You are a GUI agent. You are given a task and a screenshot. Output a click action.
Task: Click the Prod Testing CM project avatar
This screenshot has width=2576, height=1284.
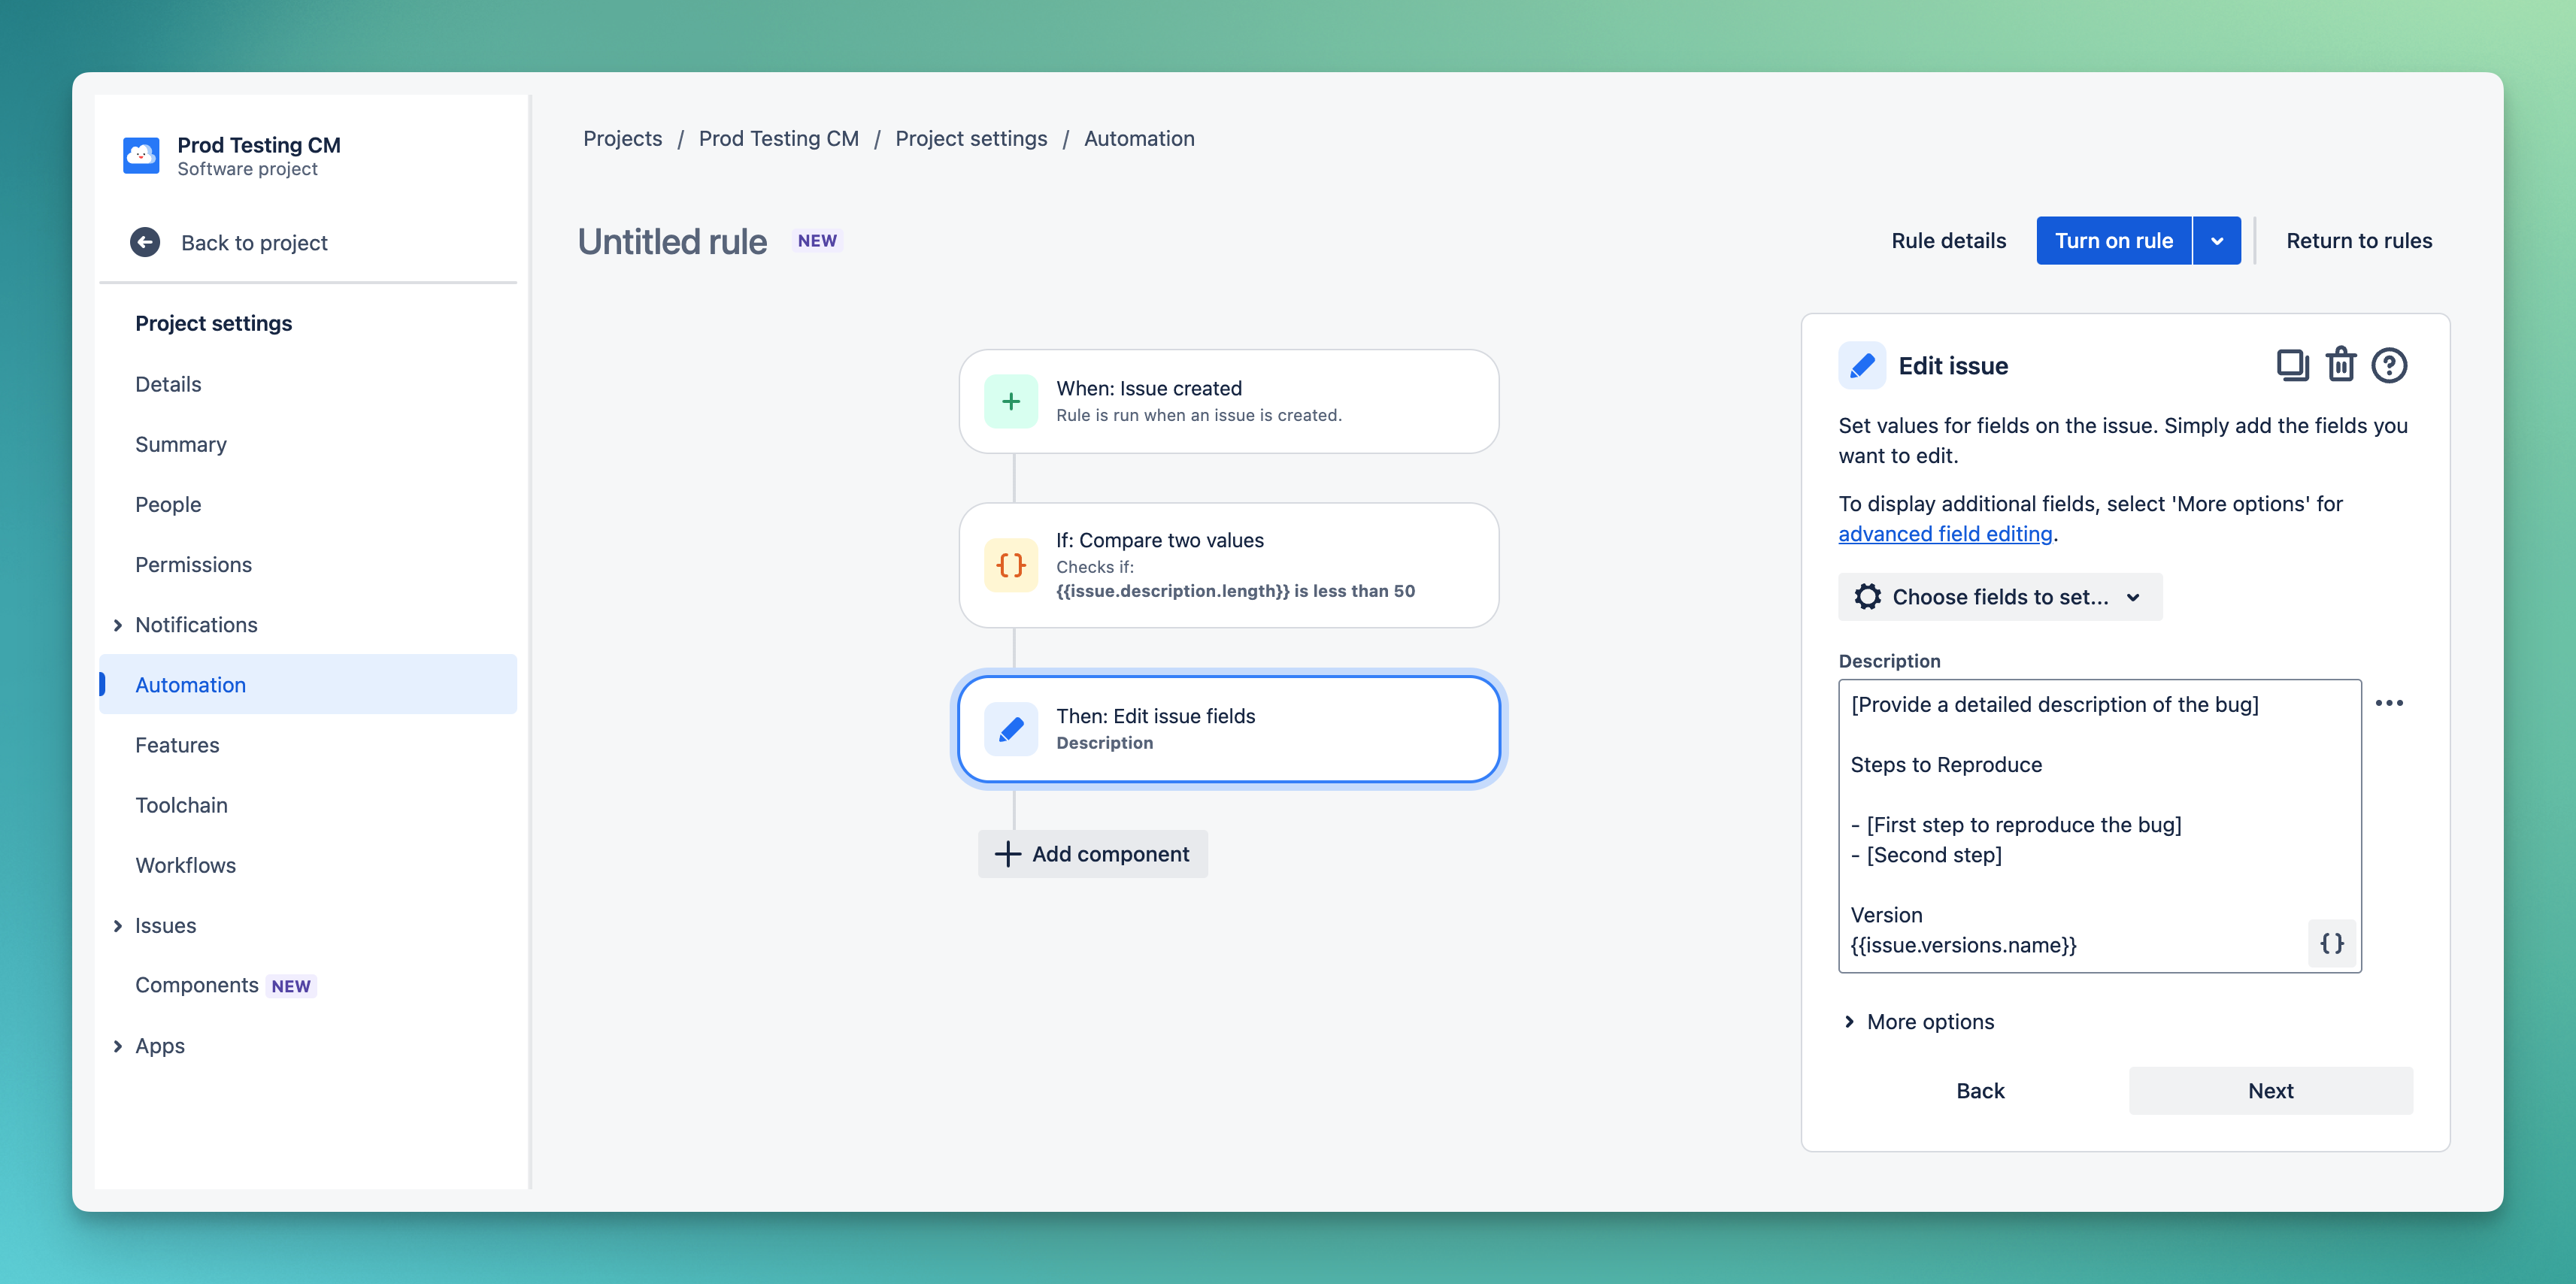click(x=141, y=156)
